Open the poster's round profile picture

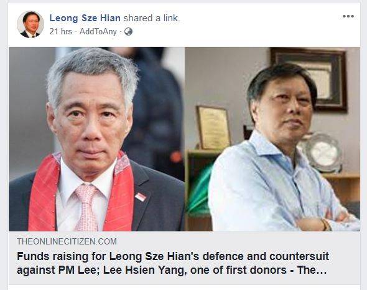click(30, 24)
